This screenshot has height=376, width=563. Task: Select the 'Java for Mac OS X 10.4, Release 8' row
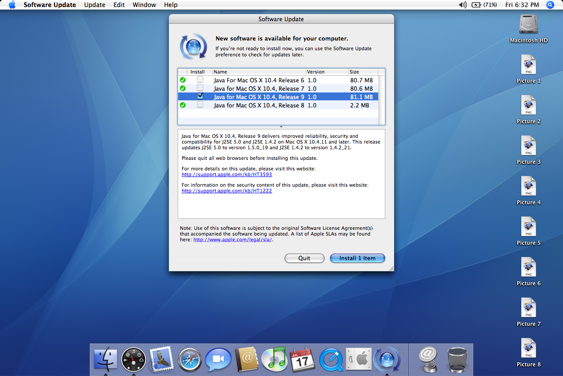coord(278,105)
